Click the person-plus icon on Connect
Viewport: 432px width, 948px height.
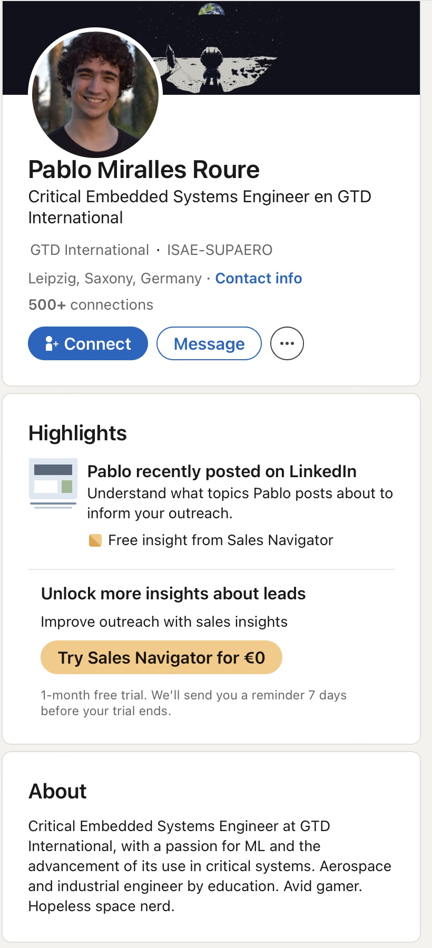51,343
